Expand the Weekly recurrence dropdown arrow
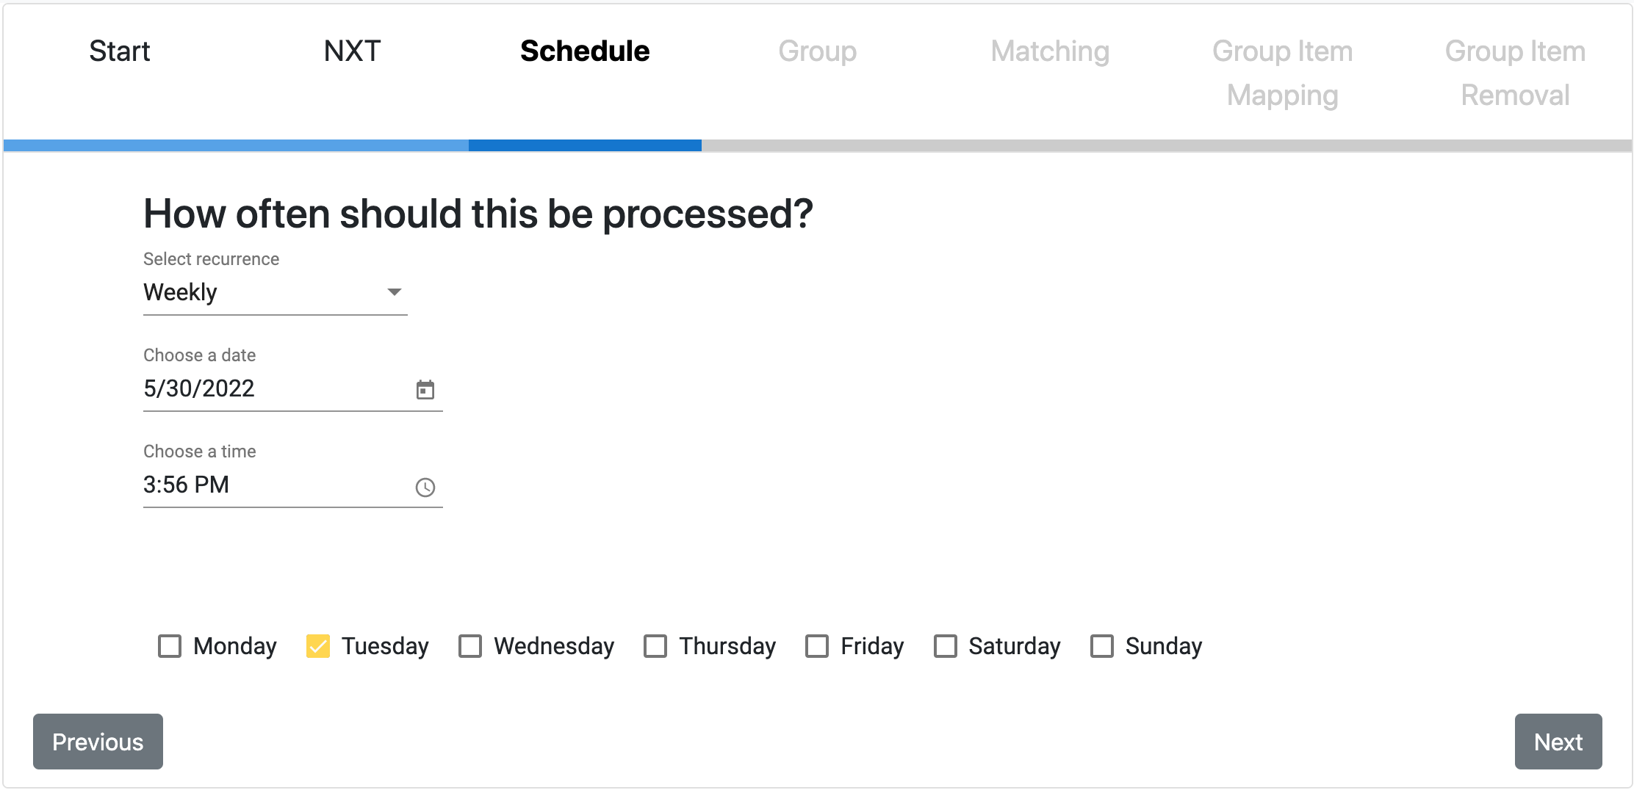 coord(395,292)
